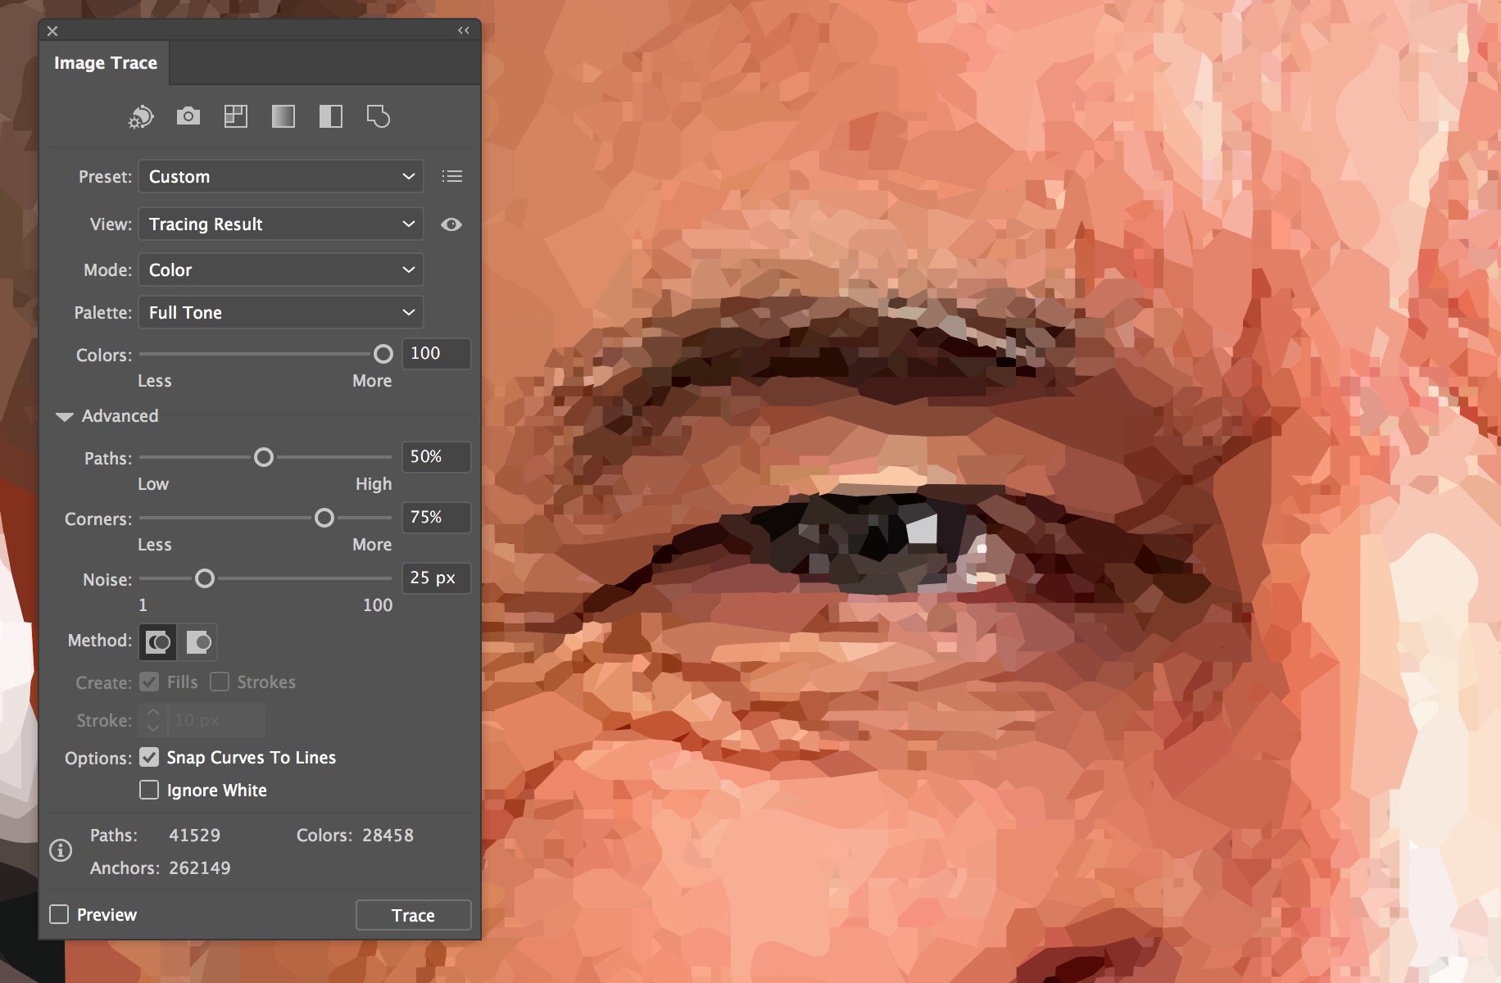This screenshot has width=1501, height=983.
Task: Select the Abutting method button
Action: 157,641
